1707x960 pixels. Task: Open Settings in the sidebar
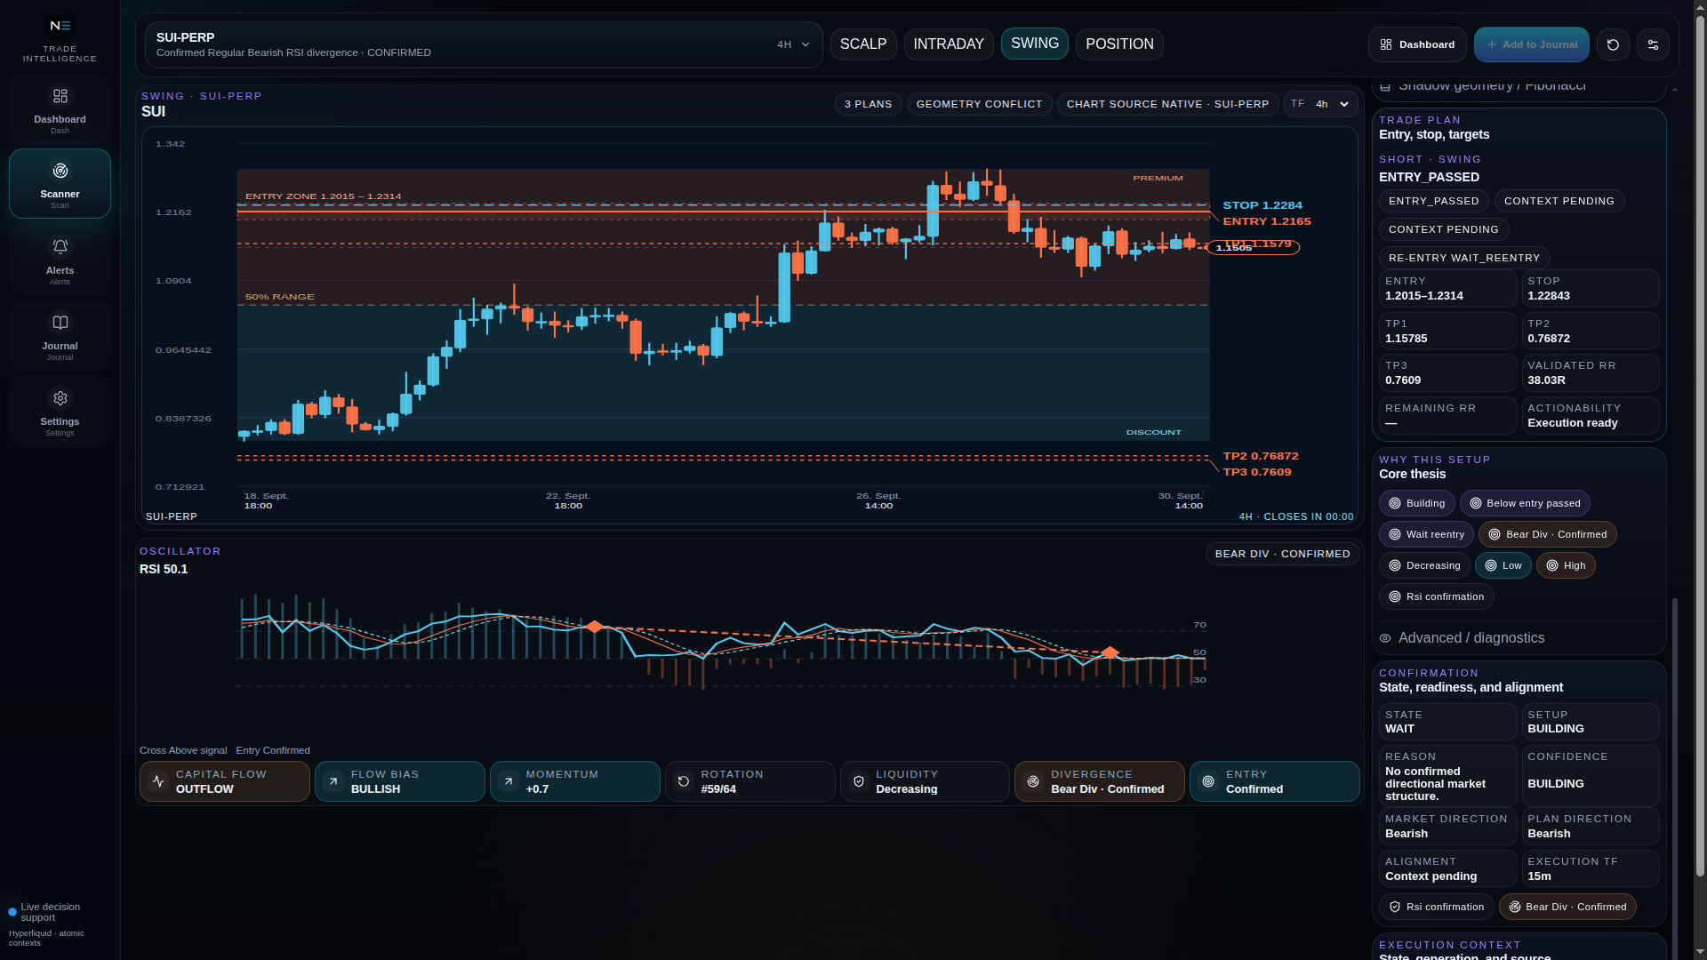tap(60, 411)
